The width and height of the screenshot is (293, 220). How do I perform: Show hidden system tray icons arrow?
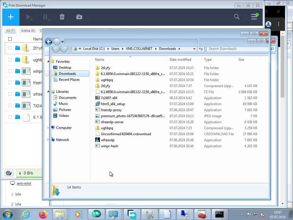(x=242, y=215)
